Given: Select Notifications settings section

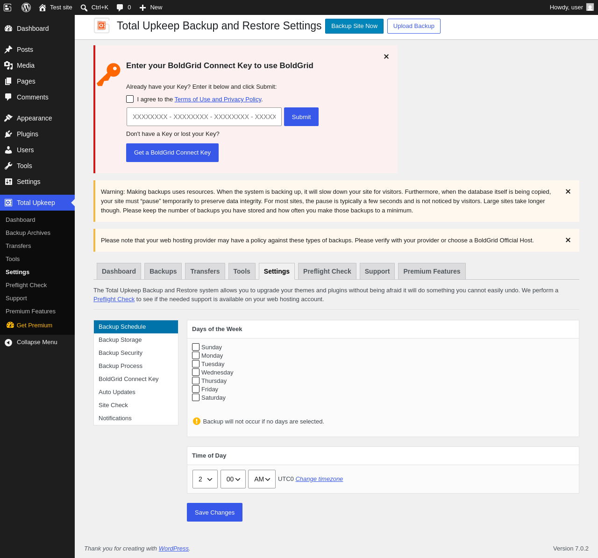Looking at the screenshot, I should click(x=136, y=418).
